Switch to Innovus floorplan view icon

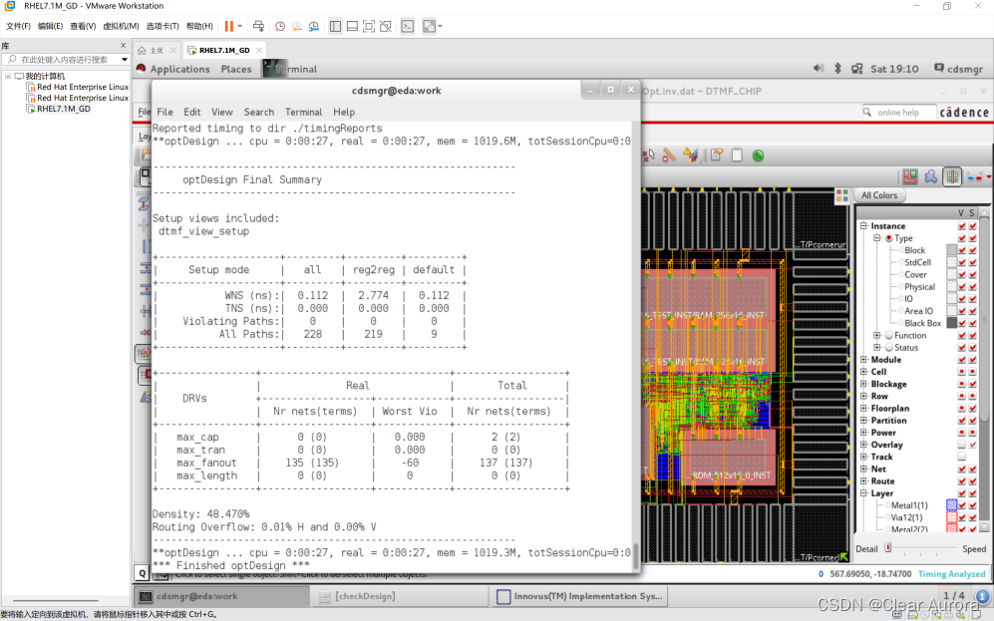[x=910, y=176]
